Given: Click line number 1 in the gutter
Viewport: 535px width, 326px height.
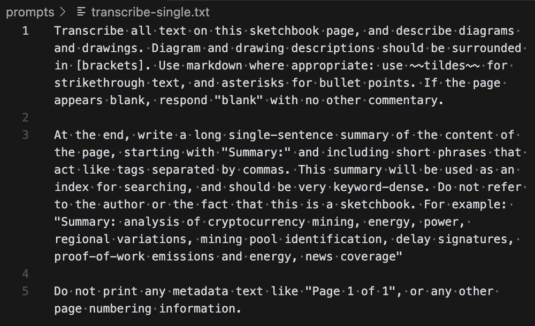Looking at the screenshot, I should pyautogui.click(x=26, y=30).
